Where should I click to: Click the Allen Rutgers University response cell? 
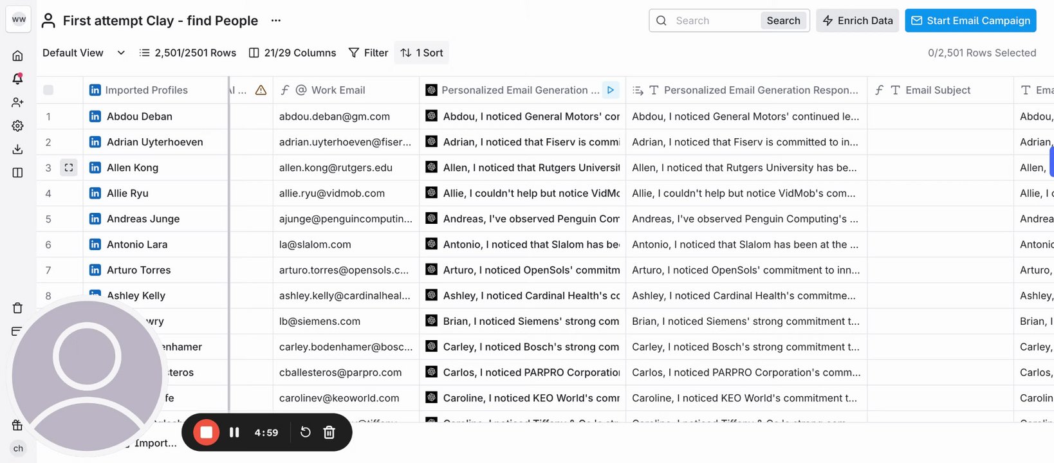coord(746,168)
